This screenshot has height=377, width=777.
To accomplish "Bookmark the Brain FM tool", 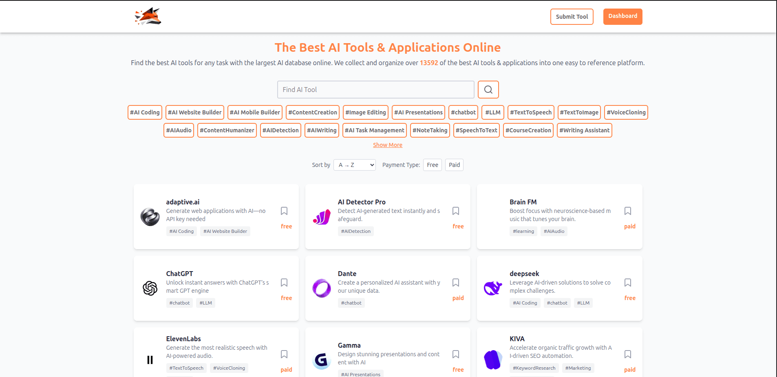I will click(627, 211).
